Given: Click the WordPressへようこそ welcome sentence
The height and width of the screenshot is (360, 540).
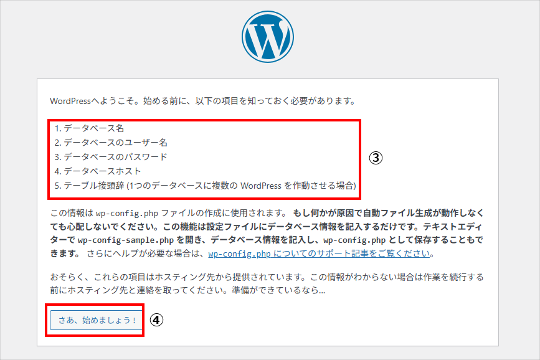Looking at the screenshot, I should 202,100.
